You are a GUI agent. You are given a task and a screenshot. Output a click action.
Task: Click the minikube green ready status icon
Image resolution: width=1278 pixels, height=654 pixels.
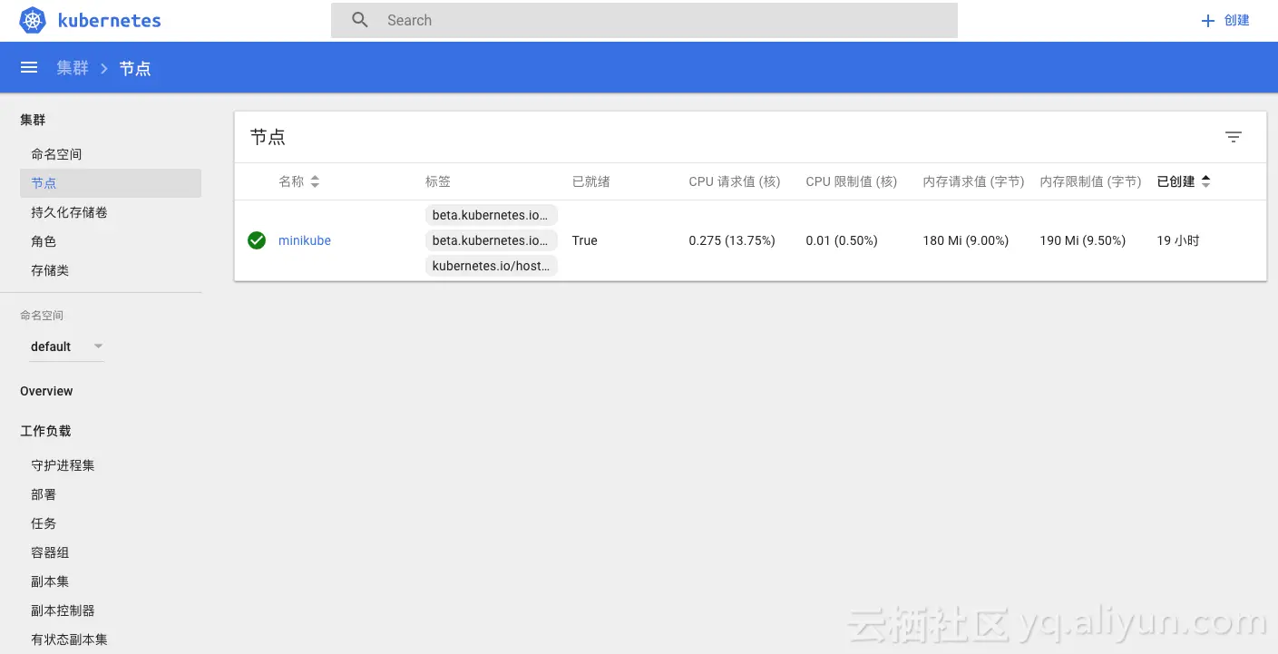257,240
